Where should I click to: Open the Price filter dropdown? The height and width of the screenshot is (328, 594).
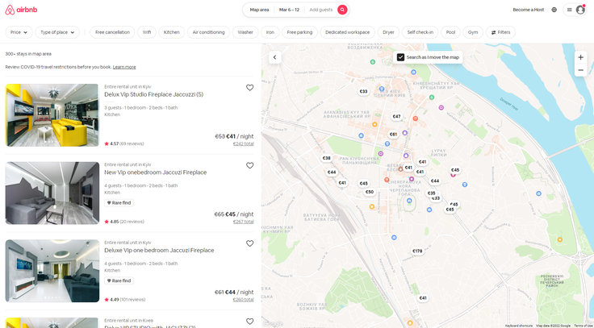19,32
